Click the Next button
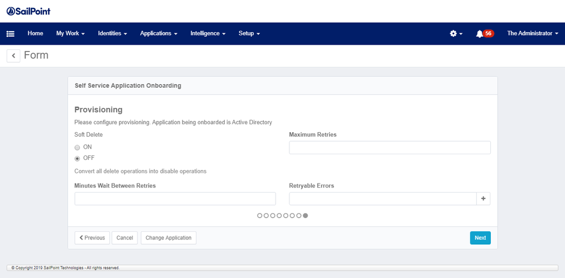Viewport: 565px width, 278px height. click(480, 238)
